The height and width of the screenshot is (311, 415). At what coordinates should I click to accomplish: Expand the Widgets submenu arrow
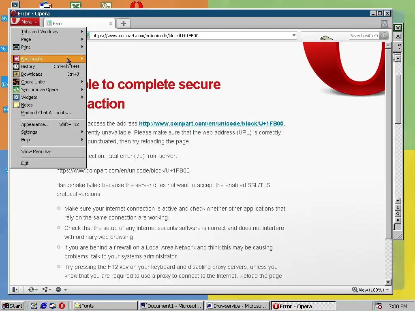tap(82, 97)
